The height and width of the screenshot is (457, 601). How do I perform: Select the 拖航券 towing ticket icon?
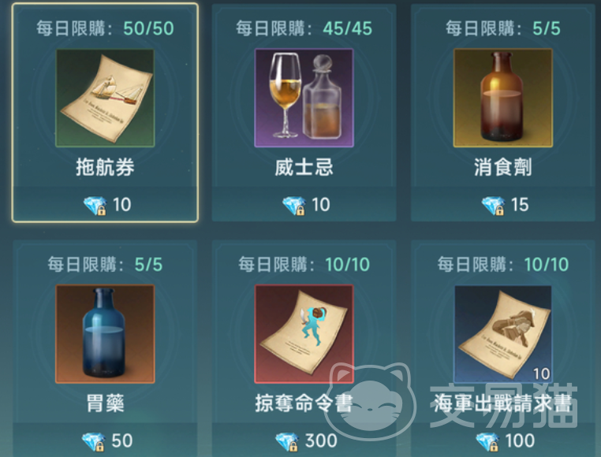pos(105,98)
